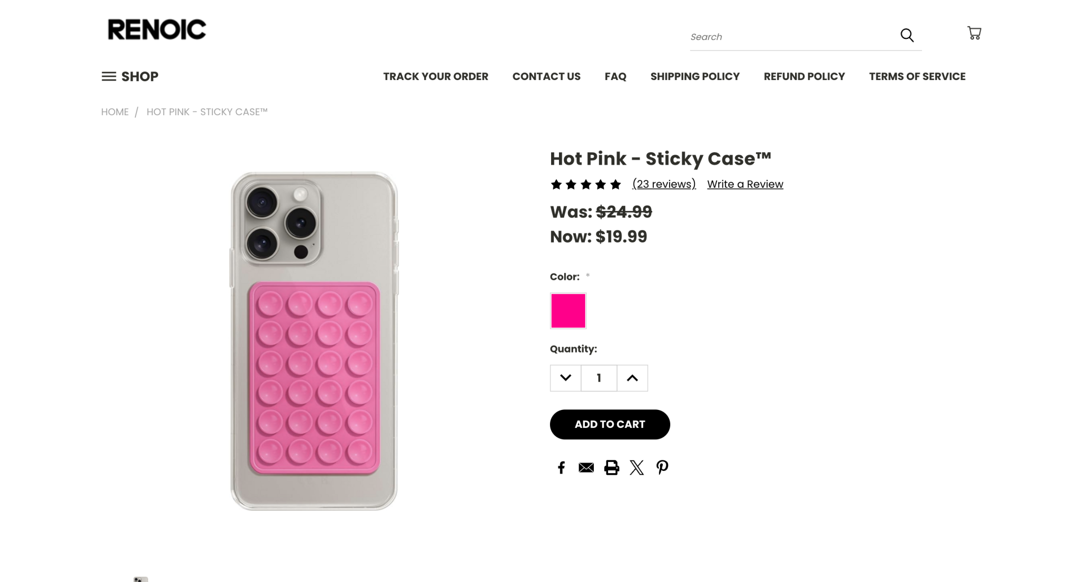This screenshot has width=1079, height=582.
Task: Click into the Search field
Action: pos(790,37)
